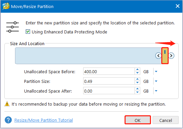Toggle Using Enhanced Data Protecting Mode checkbox
The image size is (183, 129).
28,32
